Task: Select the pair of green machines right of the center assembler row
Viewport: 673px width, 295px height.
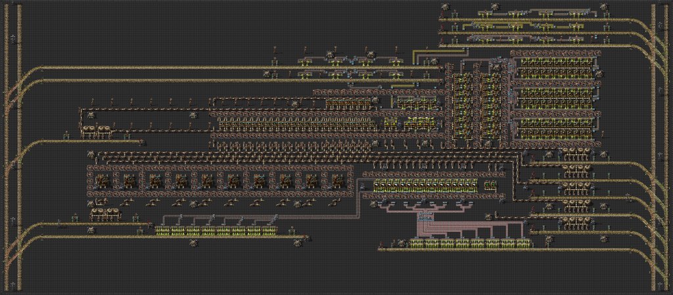Action: pyautogui.click(x=490, y=185)
